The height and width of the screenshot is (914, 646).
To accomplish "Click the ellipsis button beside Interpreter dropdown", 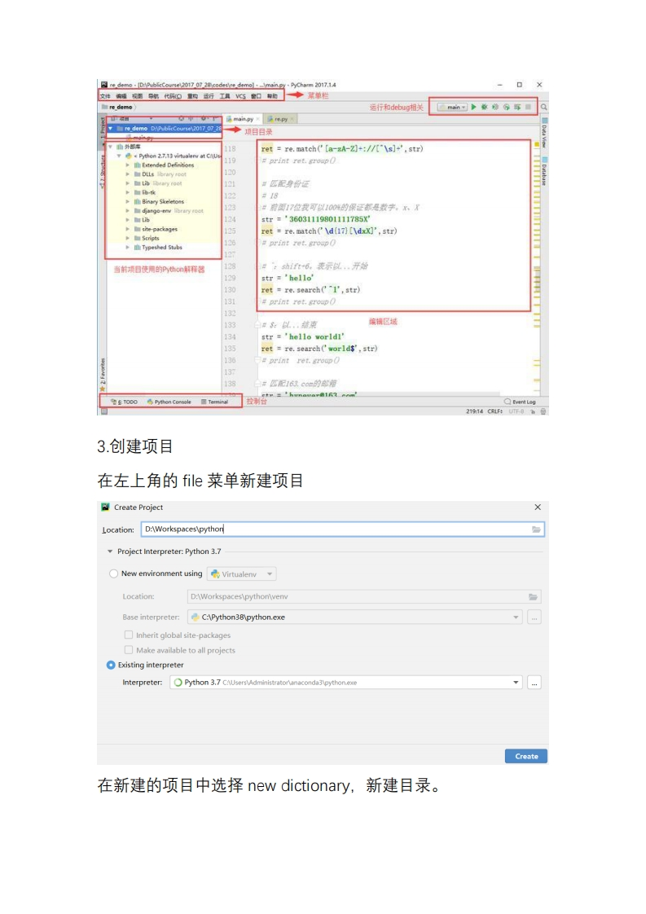I will coord(534,683).
